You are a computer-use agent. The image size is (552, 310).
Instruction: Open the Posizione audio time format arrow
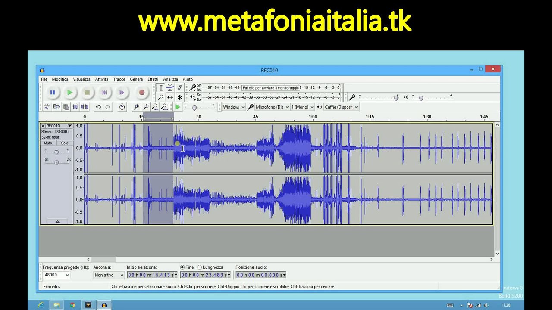tap(285, 275)
